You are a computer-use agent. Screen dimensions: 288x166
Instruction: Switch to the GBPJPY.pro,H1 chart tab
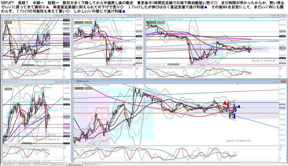tap(9, 164)
